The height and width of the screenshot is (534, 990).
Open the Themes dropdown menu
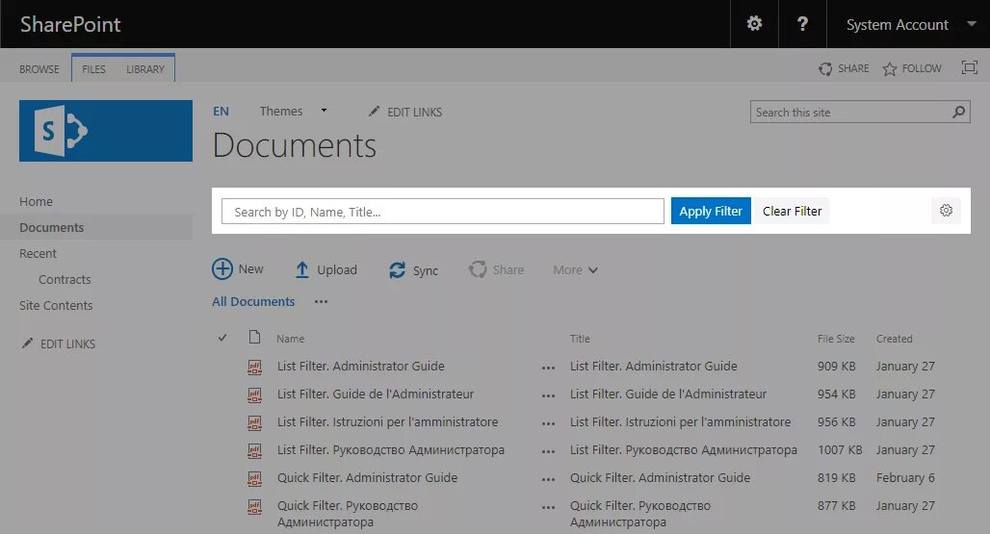[324, 111]
